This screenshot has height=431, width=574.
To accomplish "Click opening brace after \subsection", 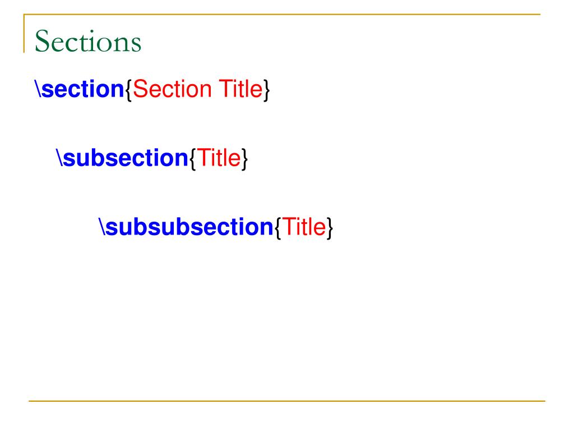I will point(193,159).
